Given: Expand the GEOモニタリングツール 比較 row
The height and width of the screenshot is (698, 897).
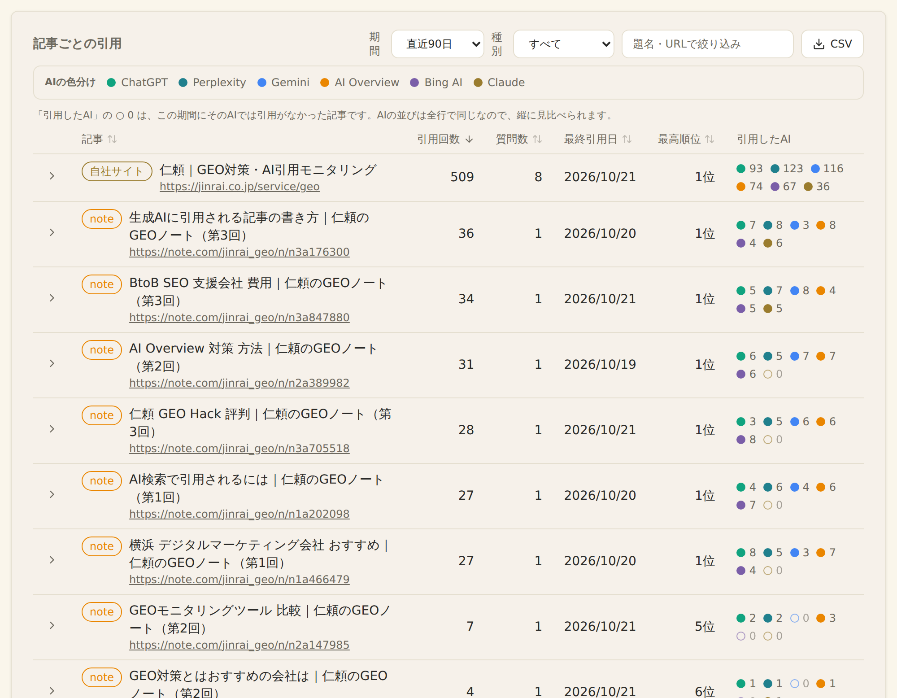Looking at the screenshot, I should click(52, 625).
